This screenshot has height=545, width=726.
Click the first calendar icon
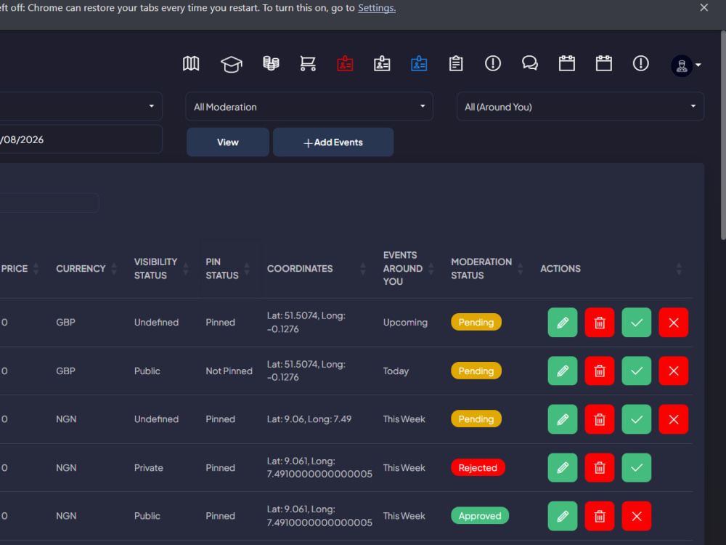(x=567, y=63)
